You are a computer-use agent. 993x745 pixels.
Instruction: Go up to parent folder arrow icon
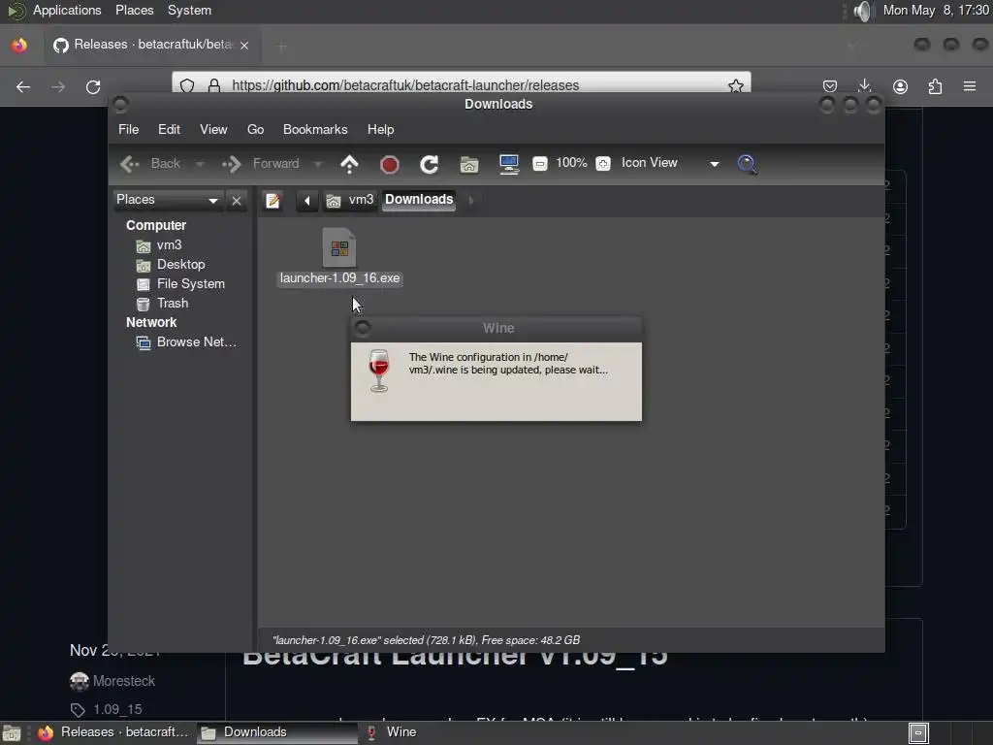click(349, 164)
